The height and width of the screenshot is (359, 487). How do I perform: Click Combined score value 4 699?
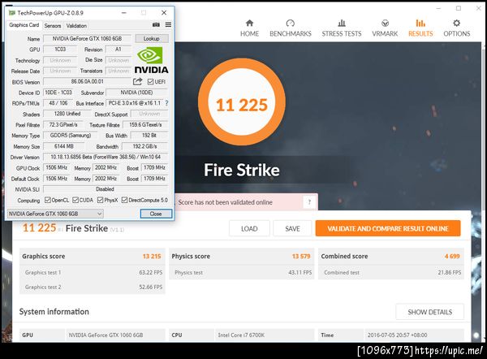(452, 256)
